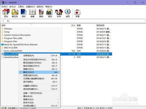This screenshot has width=146, height=109.
Task: Click the $RECYCLE.BIN folder icon
Action: pyautogui.click(x=3, y=48)
